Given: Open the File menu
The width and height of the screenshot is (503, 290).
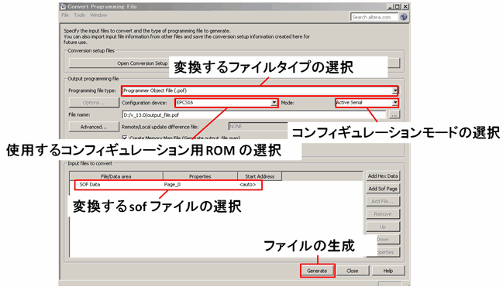Looking at the screenshot, I should [65, 15].
